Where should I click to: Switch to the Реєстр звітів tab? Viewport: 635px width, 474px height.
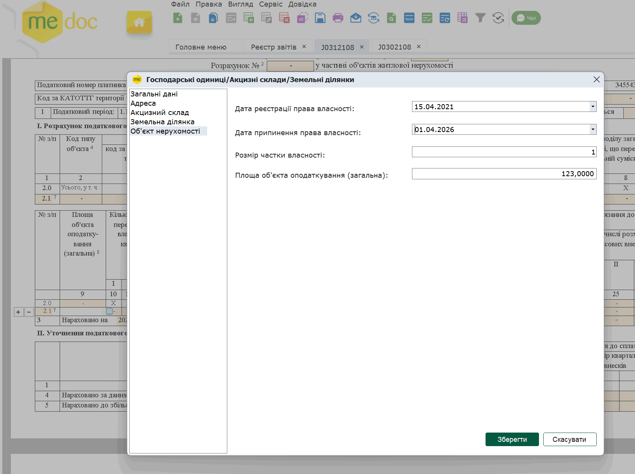point(273,47)
